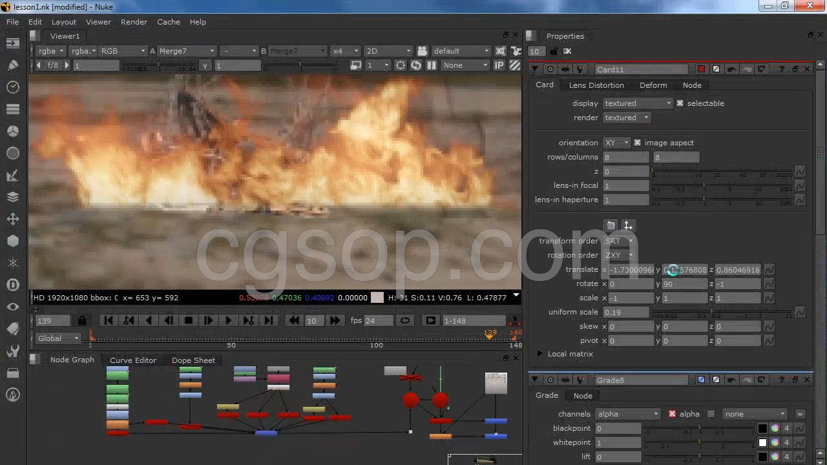
Task: Click the animation curve button for uniform scale
Action: point(800,313)
